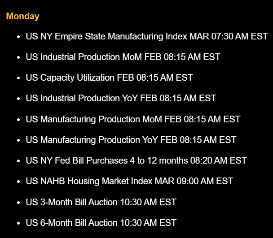Click the bullet beside 3-Month Bill Auction
The height and width of the screenshot is (238, 273).
pyautogui.click(x=18, y=202)
